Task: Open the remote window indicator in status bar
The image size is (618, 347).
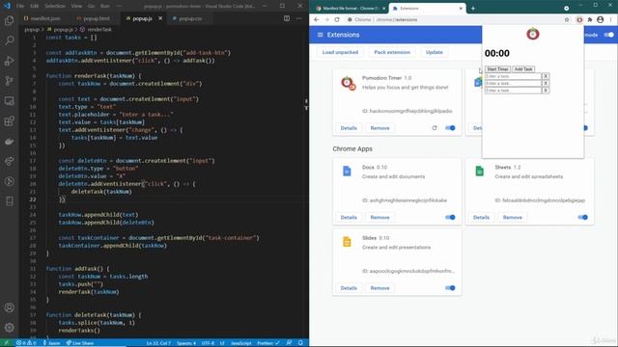Action: tap(7, 343)
